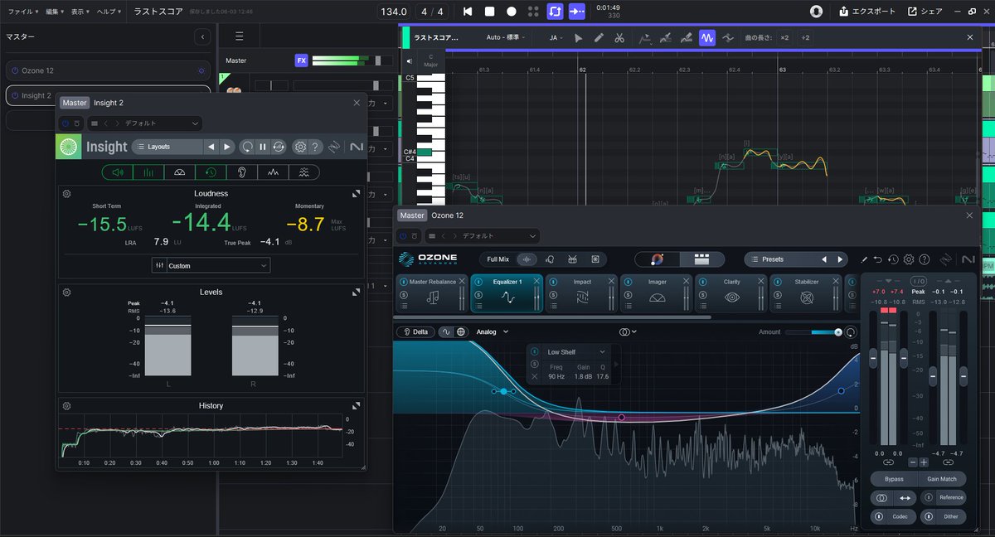Toggle loop playback in the transport
This screenshot has width=995, height=537.
[x=555, y=12]
